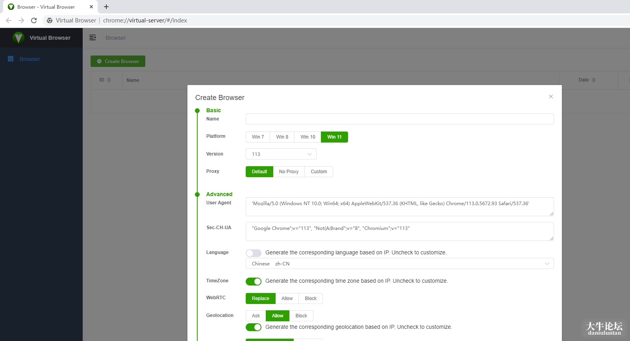Set Geolocation to Ask
Image resolution: width=630 pixels, height=341 pixels.
(256, 316)
